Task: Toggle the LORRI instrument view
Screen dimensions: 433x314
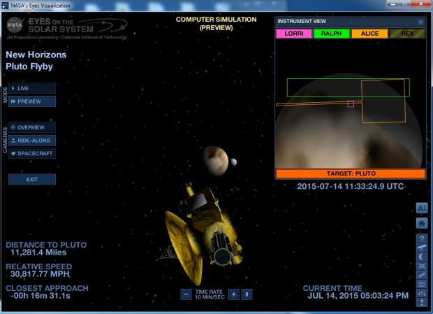Action: [x=294, y=34]
